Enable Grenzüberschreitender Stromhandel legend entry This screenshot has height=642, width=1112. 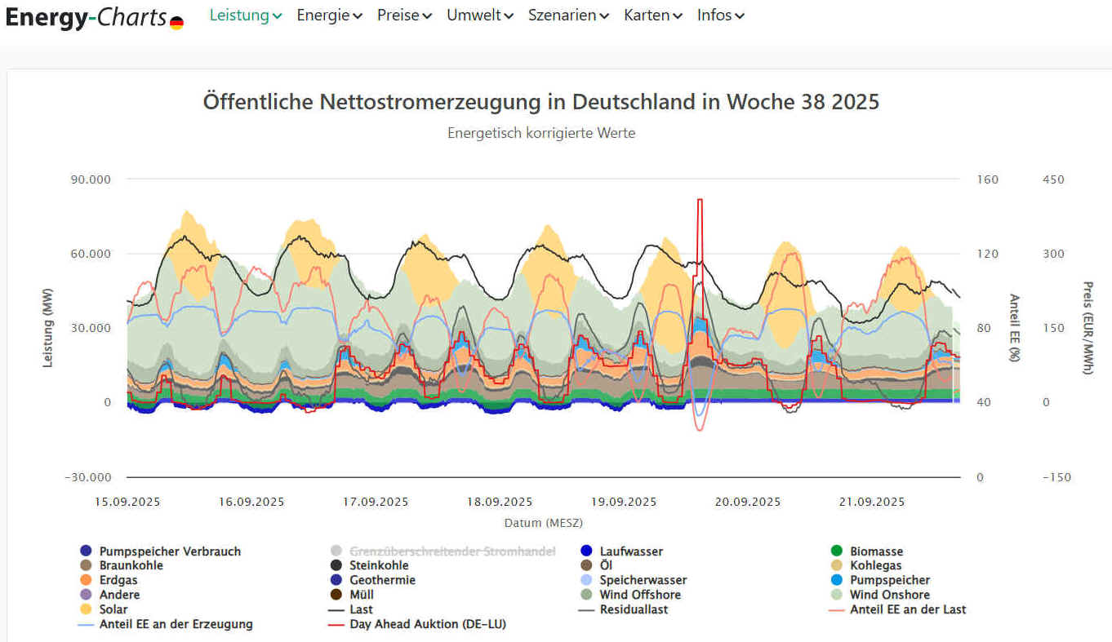click(x=451, y=551)
